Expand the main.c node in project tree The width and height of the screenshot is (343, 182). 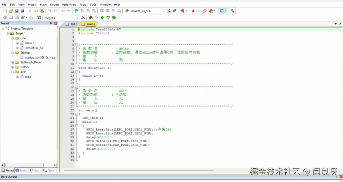[x=17, y=43]
